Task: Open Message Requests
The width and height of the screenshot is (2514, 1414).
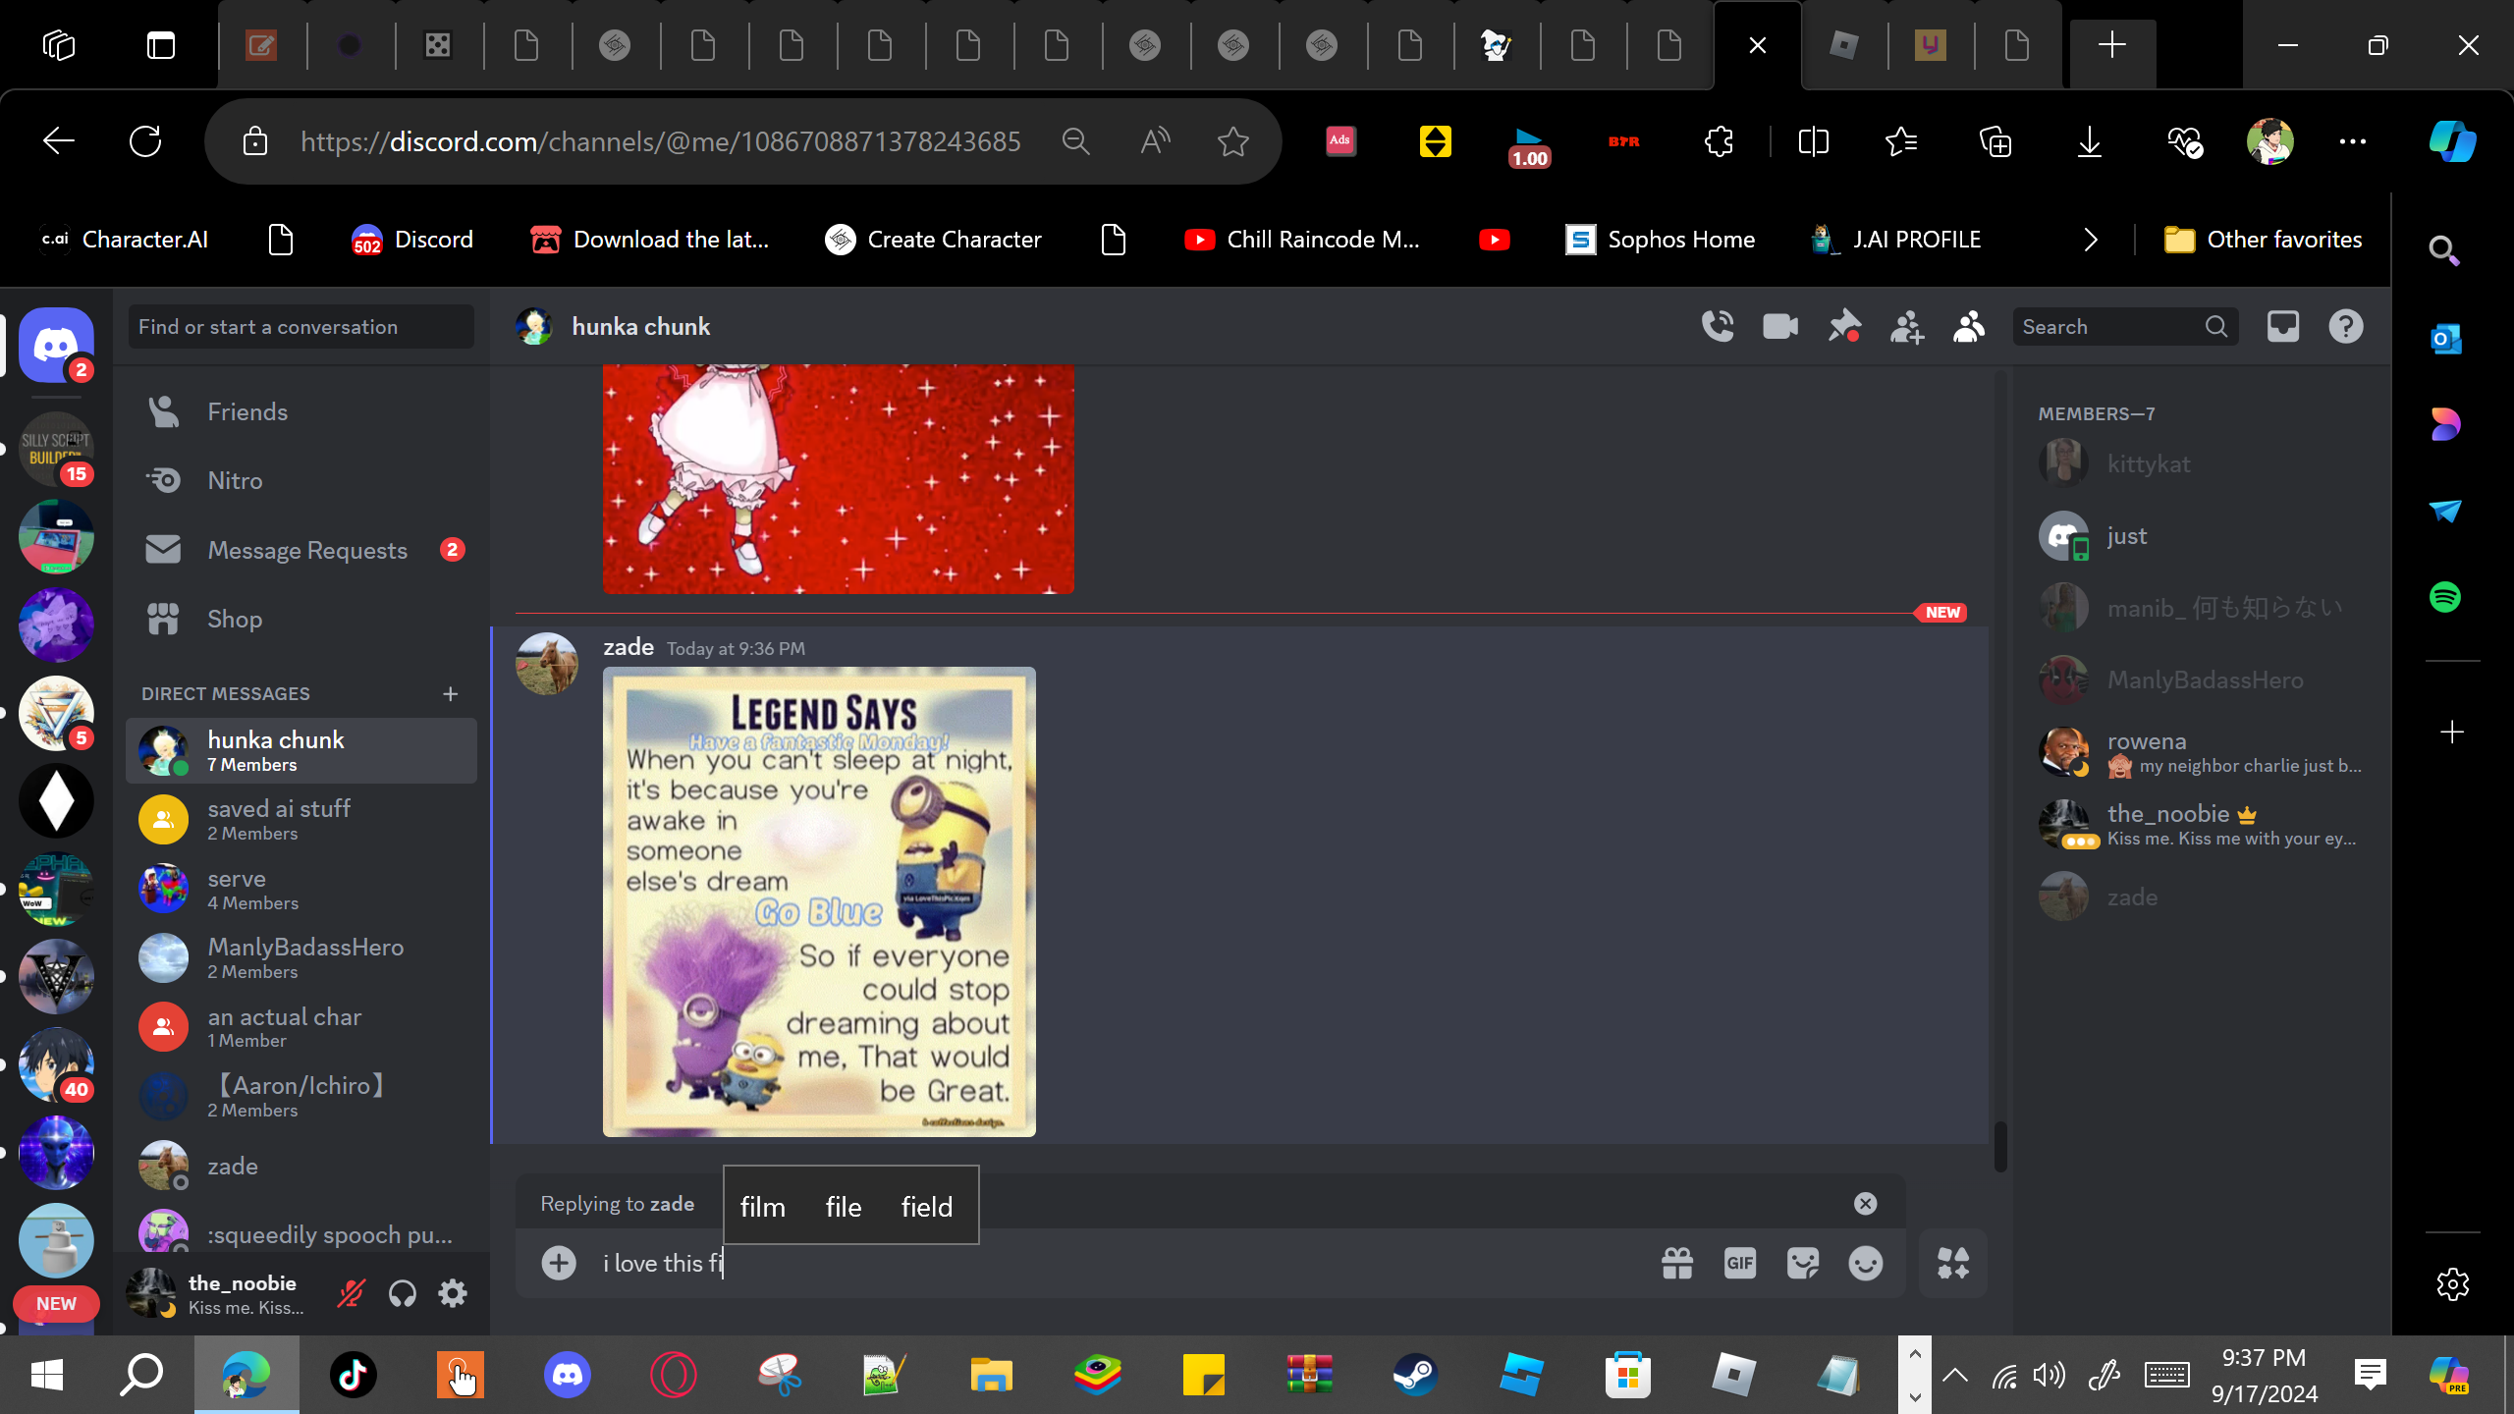Action: pyautogui.click(x=306, y=550)
